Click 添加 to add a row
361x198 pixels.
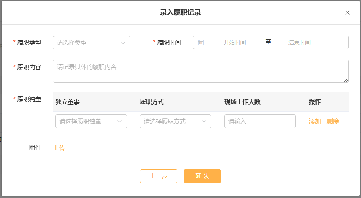(x=315, y=121)
